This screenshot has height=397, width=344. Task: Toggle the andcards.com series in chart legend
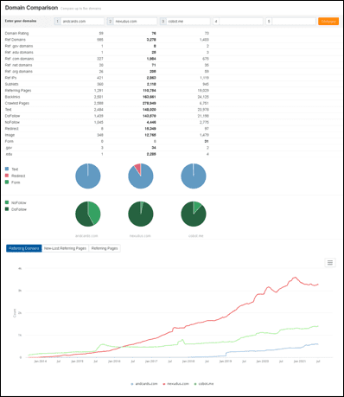click(144, 384)
